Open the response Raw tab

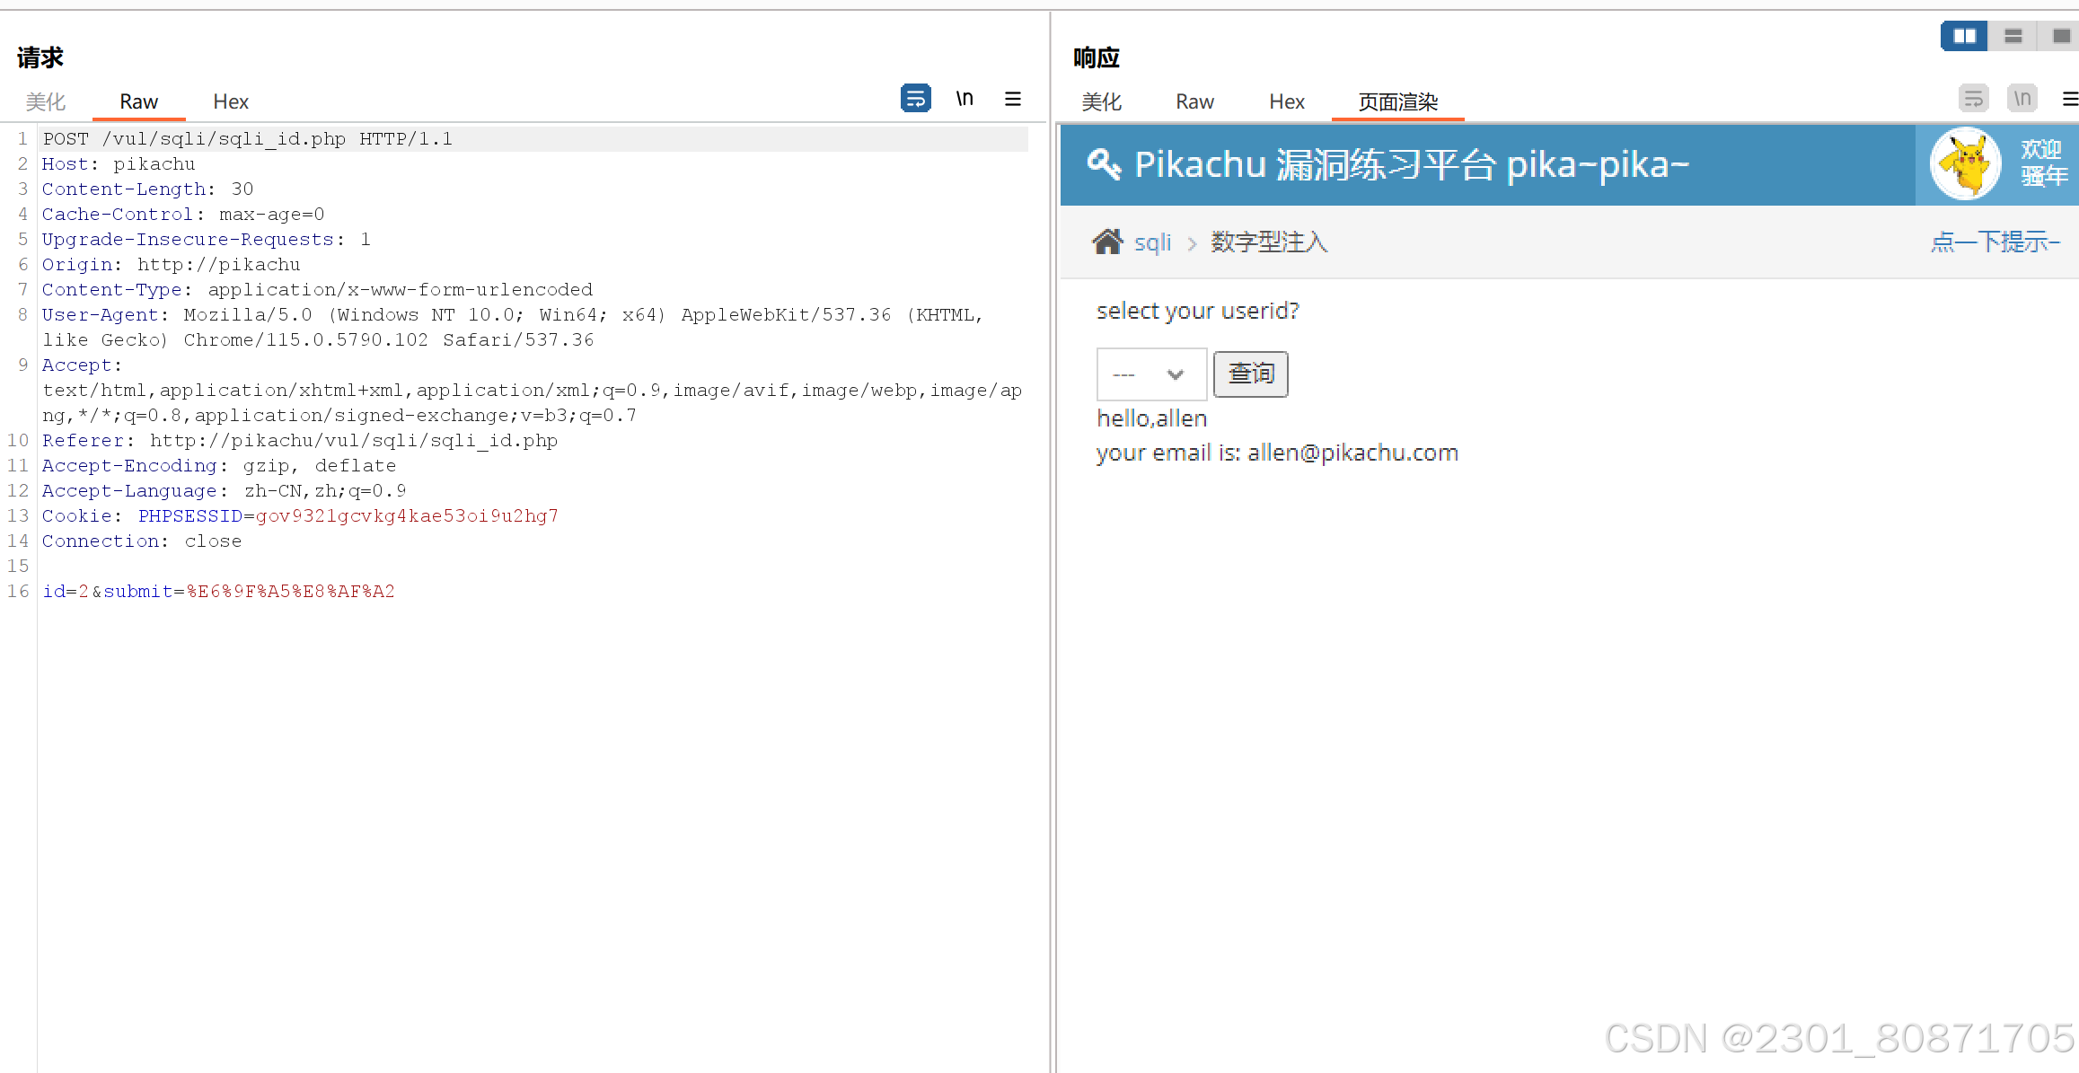coord(1194,101)
